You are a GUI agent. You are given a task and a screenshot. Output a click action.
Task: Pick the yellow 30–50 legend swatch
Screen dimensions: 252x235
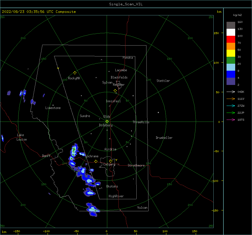(x=231, y=53)
